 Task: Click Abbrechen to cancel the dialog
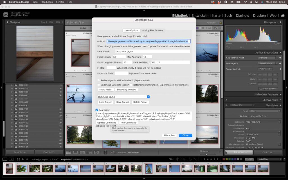(169, 135)
